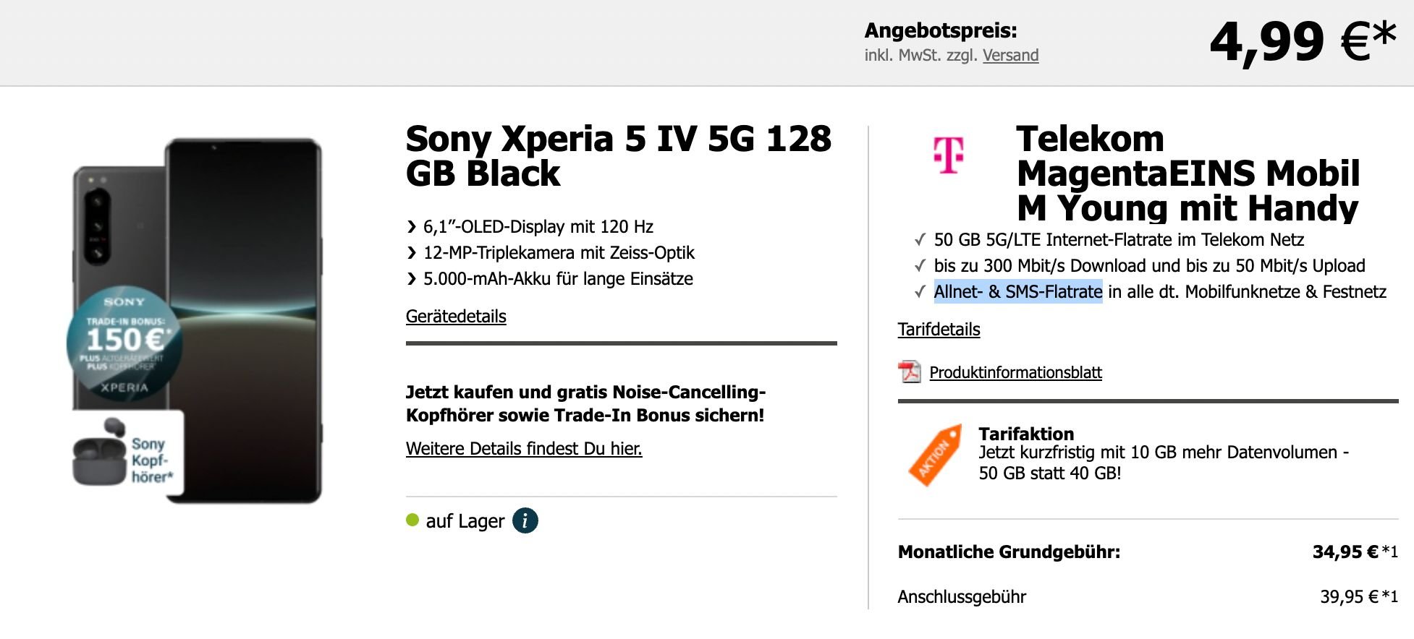Screen dimensions: 1414x639
Task: Click the Telekom T logo
Action: click(949, 155)
